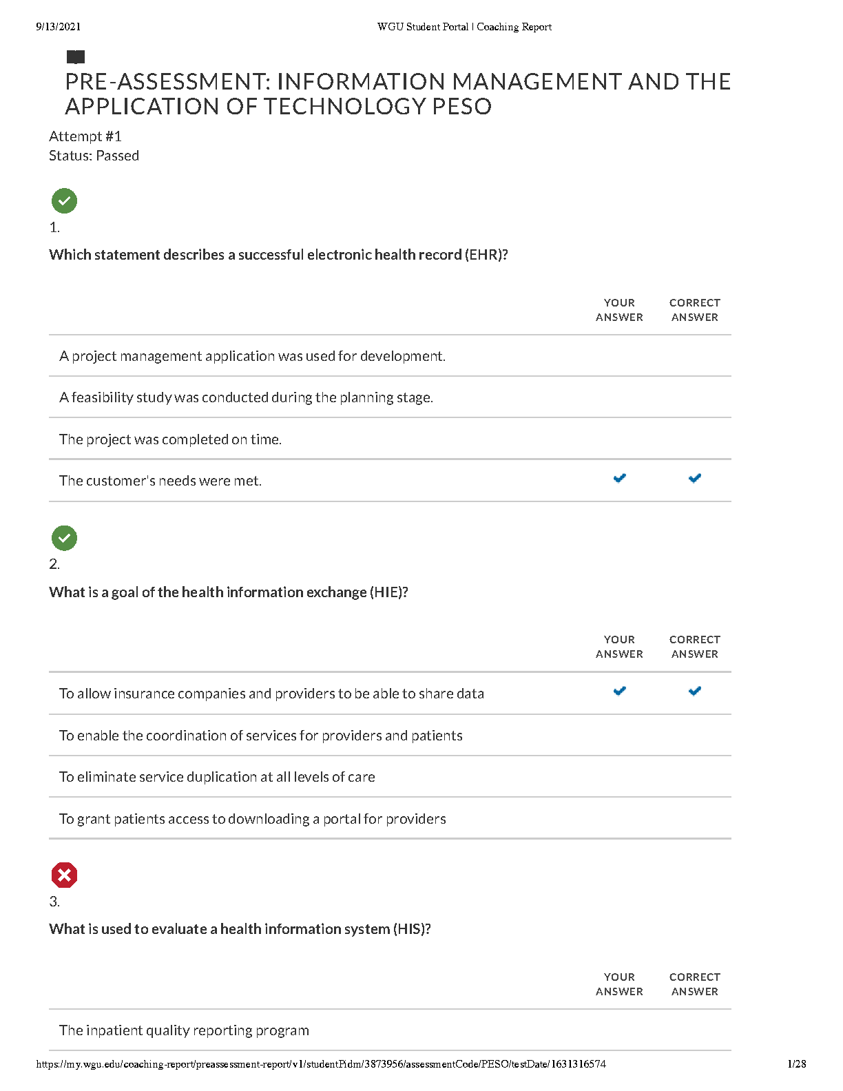The image size is (843, 1091).
Task: Select 'To eliminate service duplication' answer row
Action: [x=217, y=777]
